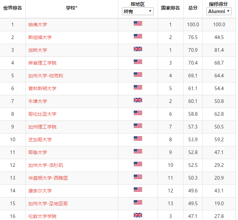Click the US flag beside 耶鲁大学
Image resolution: width=238 pixels, height=220 pixels.
(138, 151)
